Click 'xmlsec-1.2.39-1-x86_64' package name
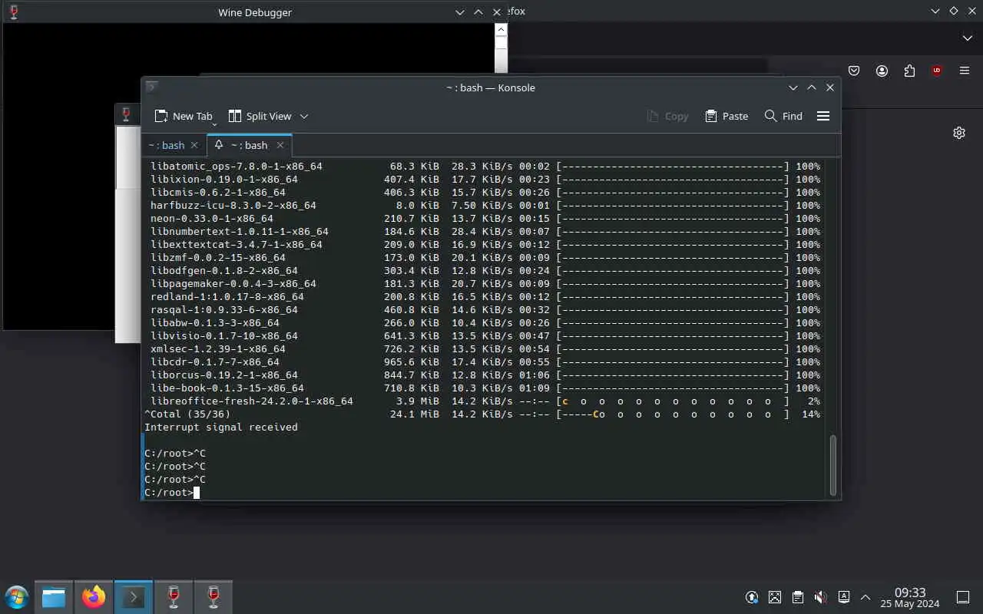Image resolution: width=983 pixels, height=614 pixels. tap(218, 349)
